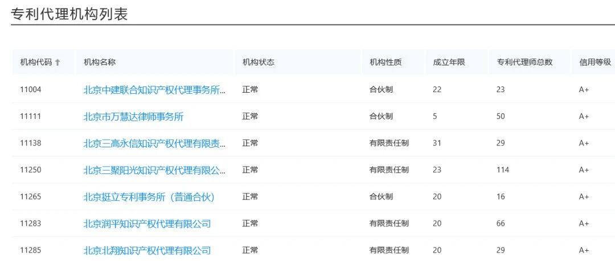The image size is (615, 261).
Task: Open 北京中建联合知识产权代理事务所 link
Action: [154, 90]
